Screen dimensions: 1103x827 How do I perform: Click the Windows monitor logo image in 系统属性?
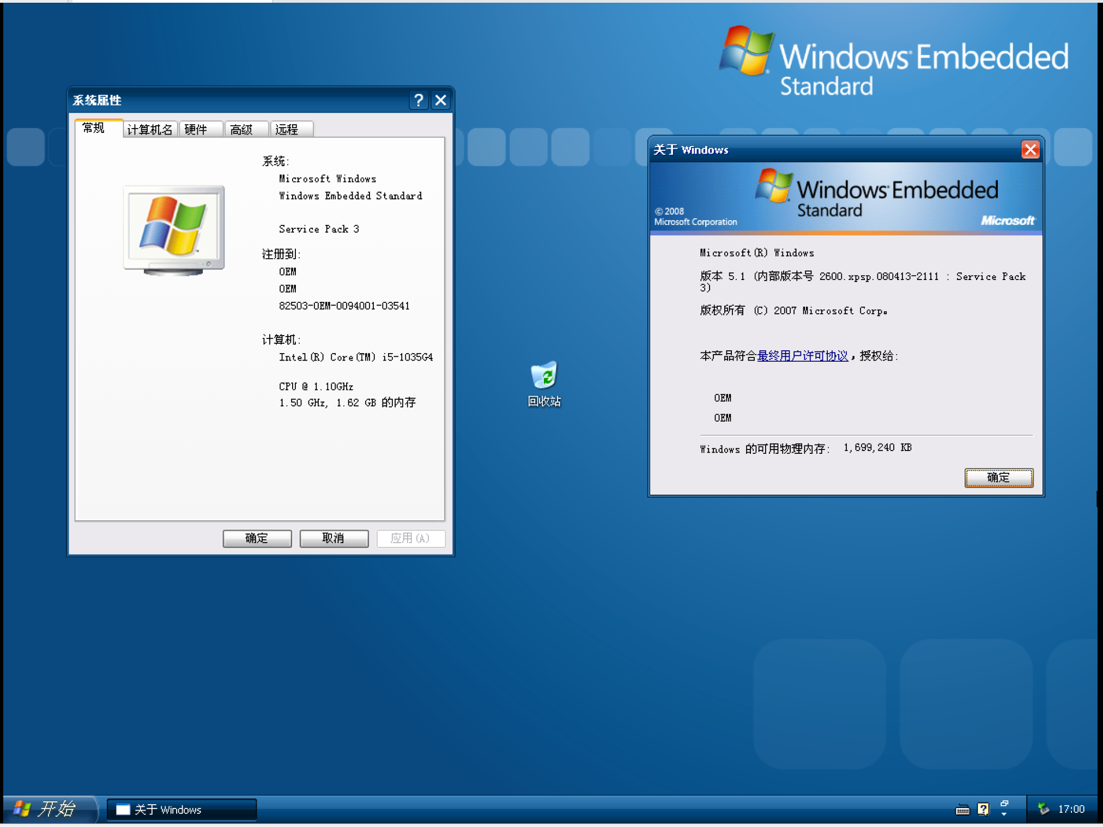point(174,230)
